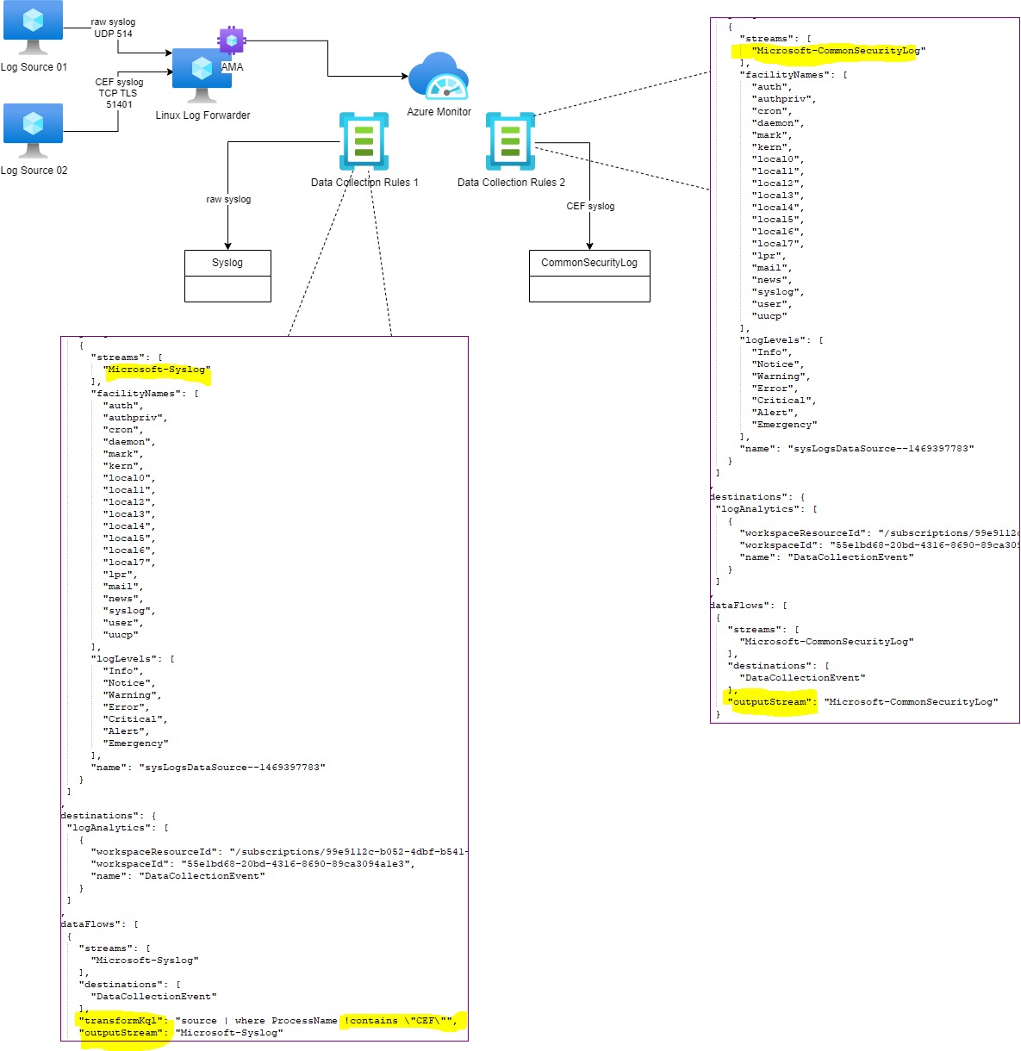Select the CommonSecurityLog table shape
The width and height of the screenshot is (1021, 1051).
tap(588, 275)
